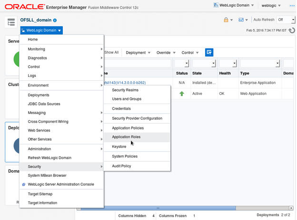Open the Override dropdown menu
Screen dimensions: 297x220
(x=166, y=53)
